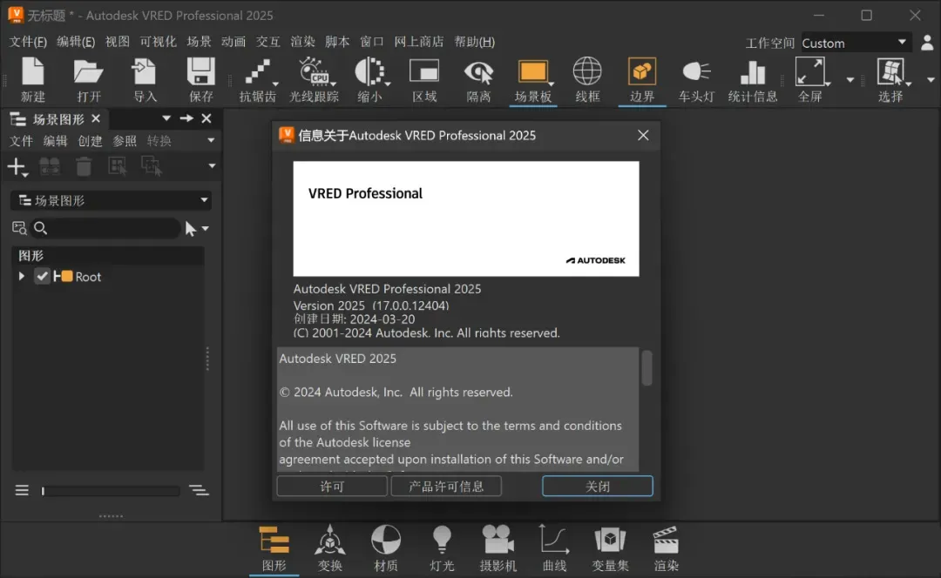The height and width of the screenshot is (578, 941).
Task: Expand the Root tree node arrow
Action: [x=22, y=276]
